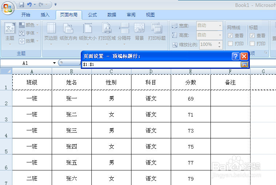The width and height of the screenshot is (276, 185).
Task: Close the 页面设置 顶端标题行 dialog
Action: (x=244, y=56)
